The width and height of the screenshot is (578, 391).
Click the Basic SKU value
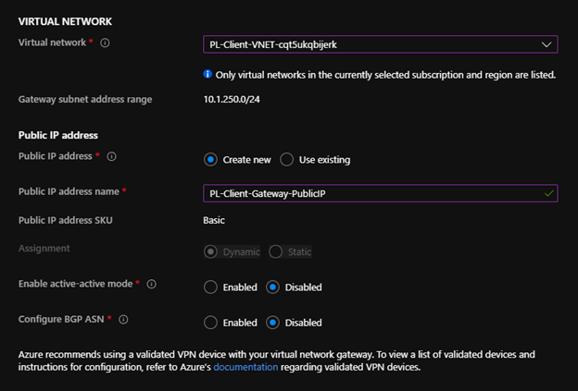[214, 220]
